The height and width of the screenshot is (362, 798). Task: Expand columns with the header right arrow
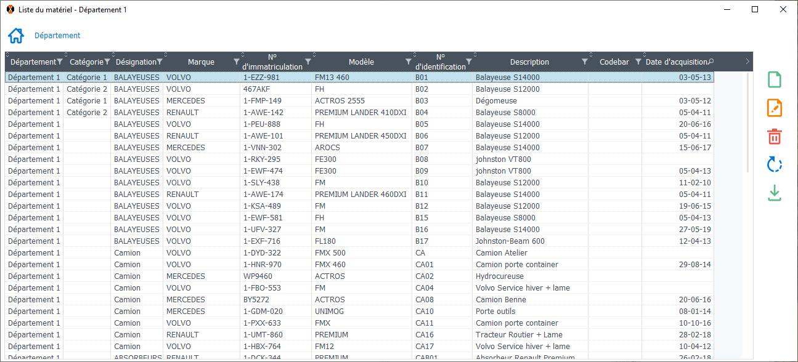click(747, 62)
